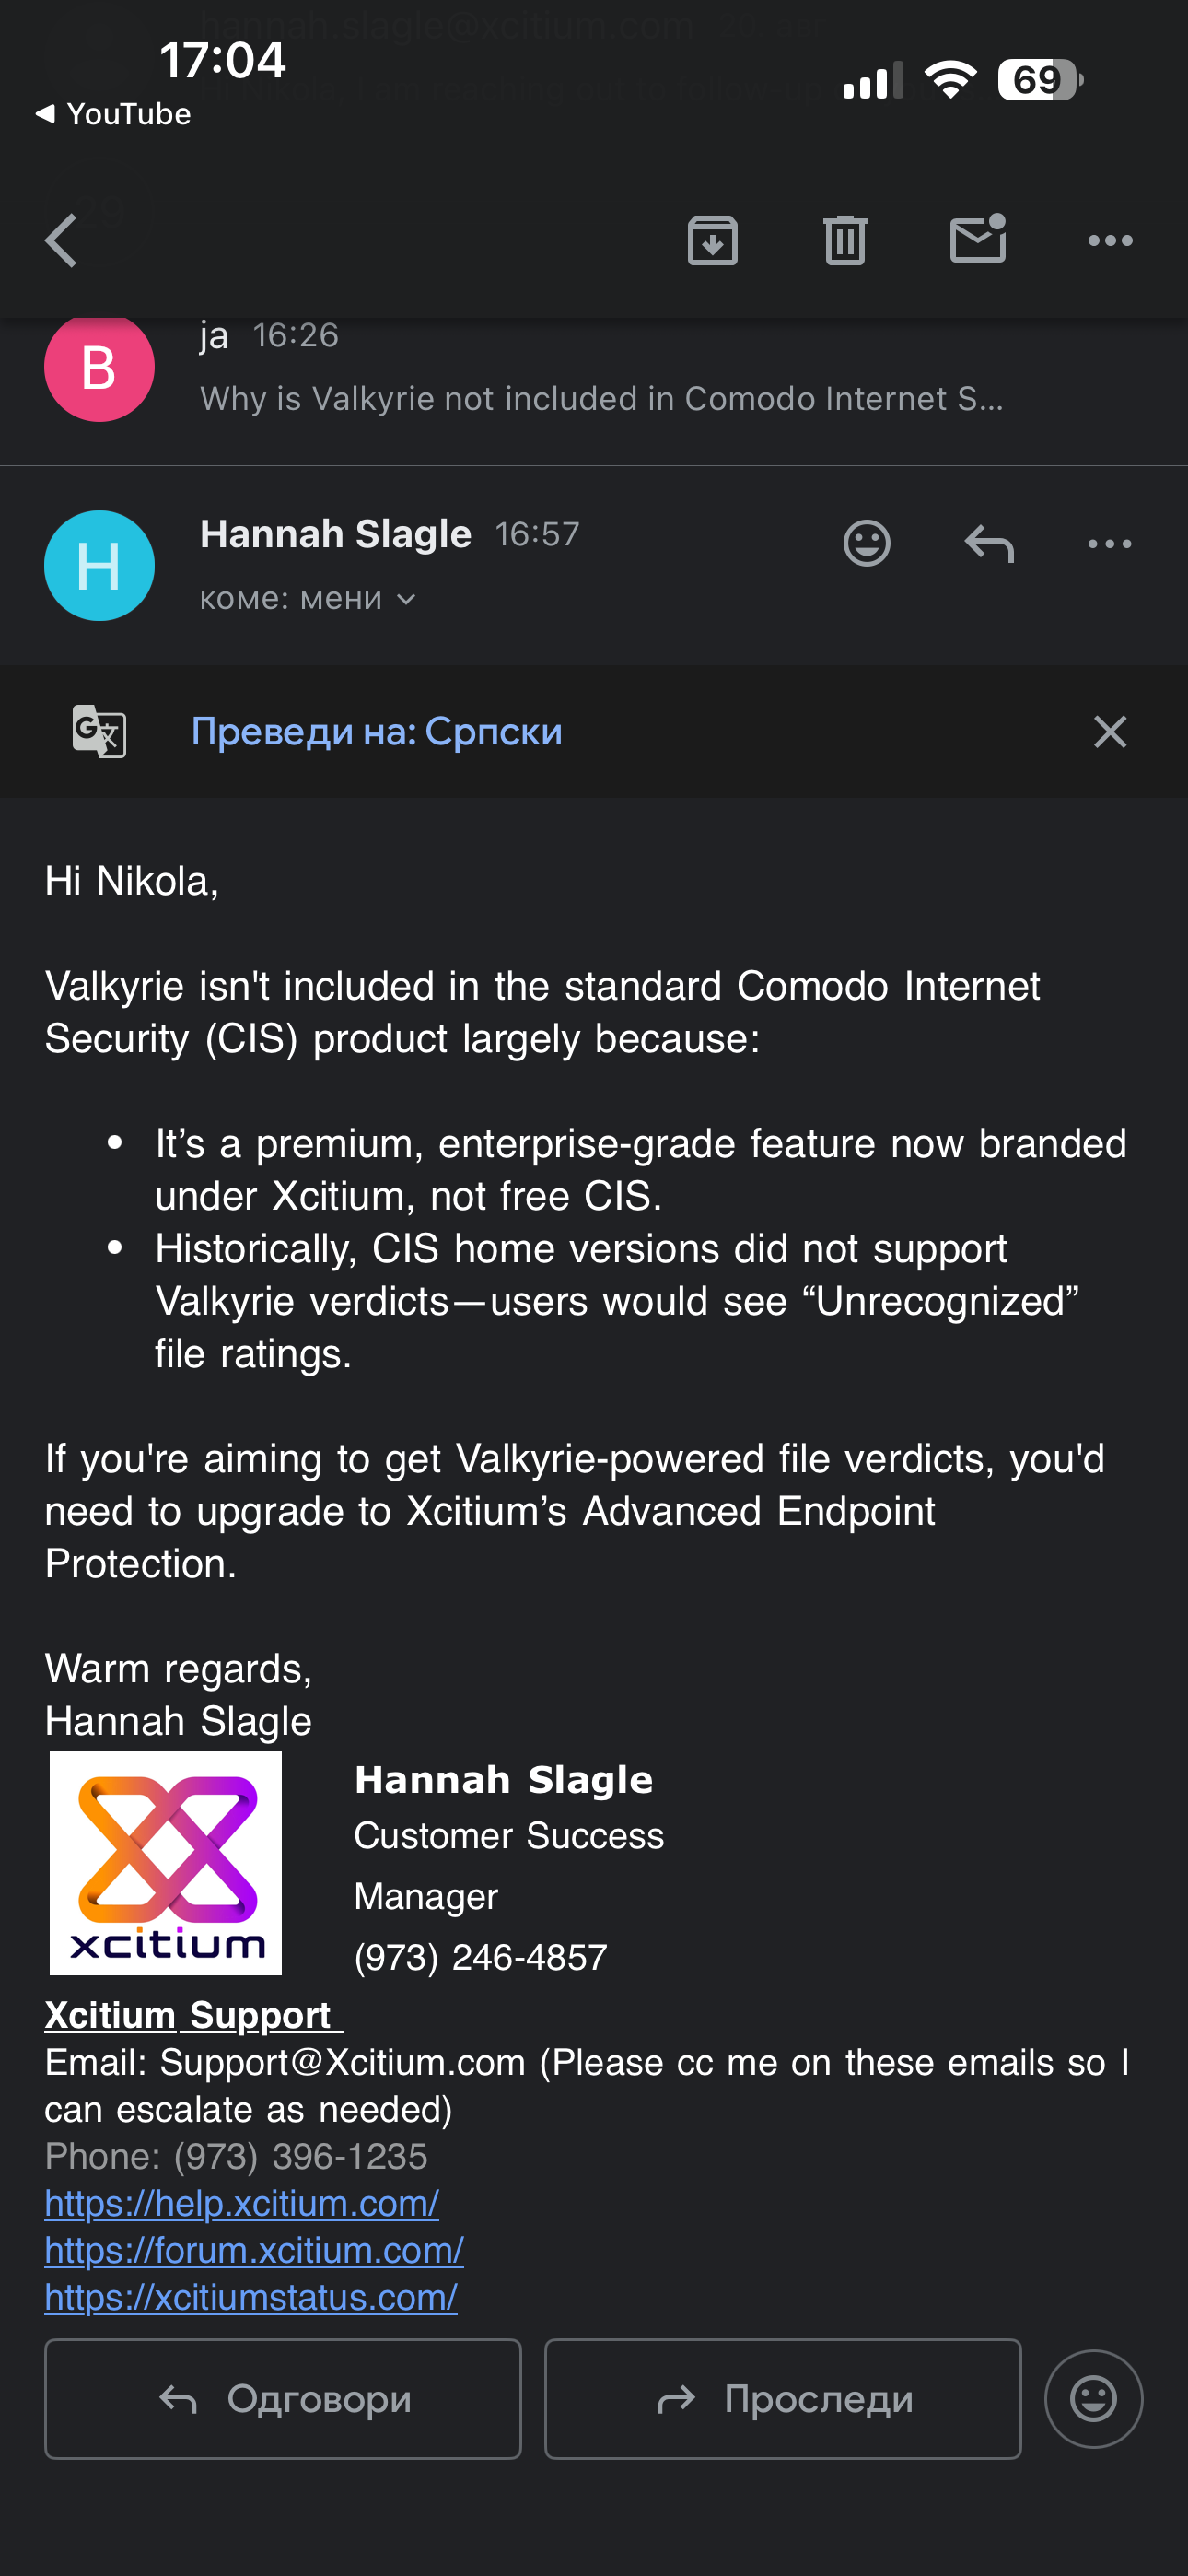Mark the email as unread
Viewport: 1188px width, 2576px height.
coord(977,240)
